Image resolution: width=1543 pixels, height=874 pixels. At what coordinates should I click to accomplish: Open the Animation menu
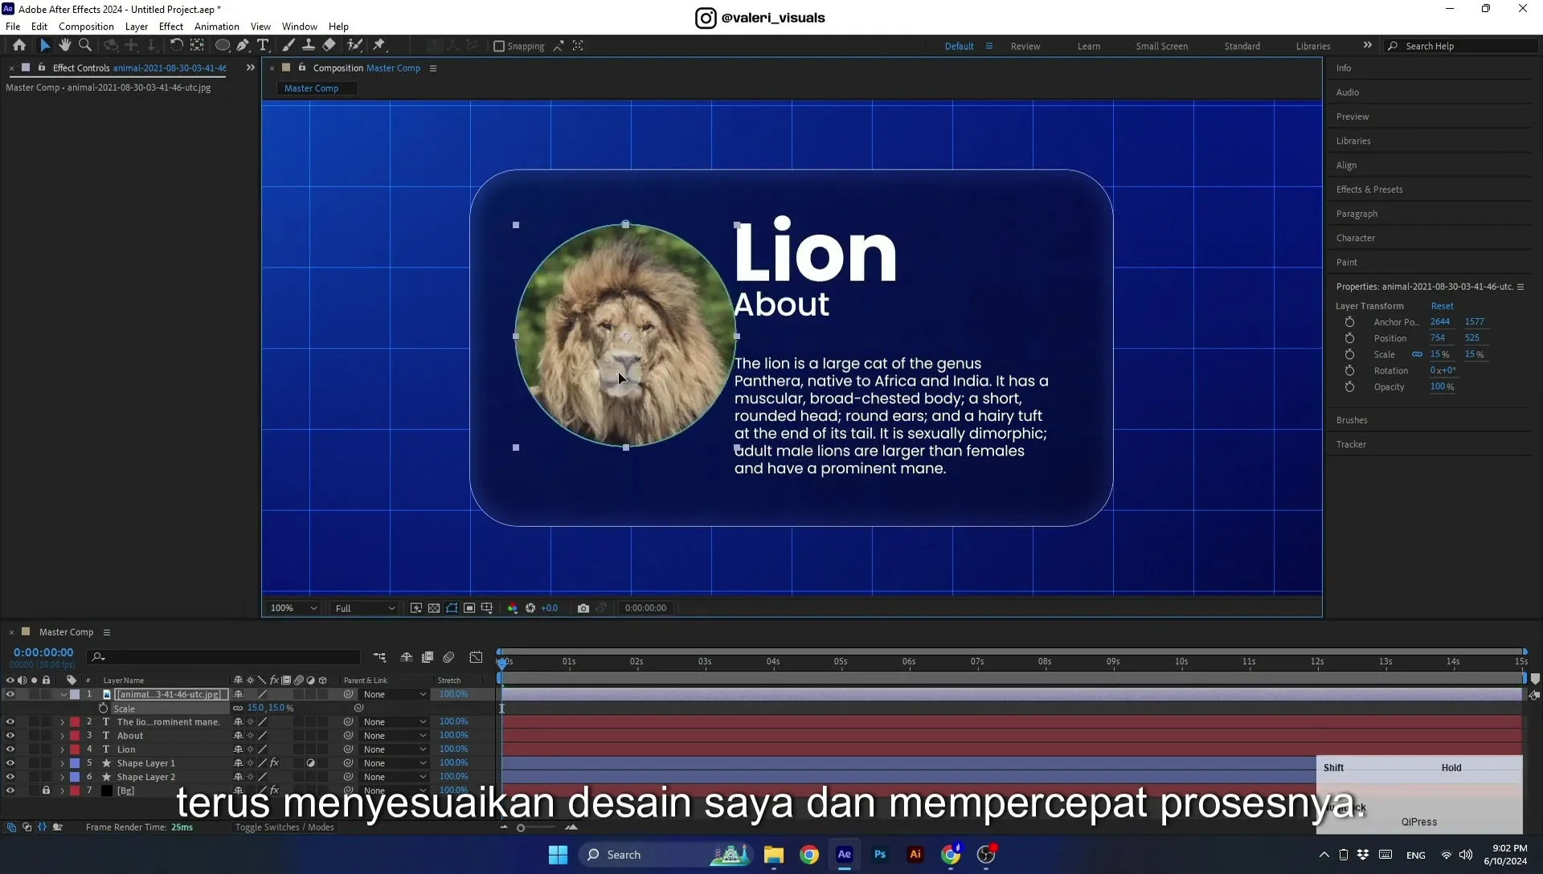point(217,27)
